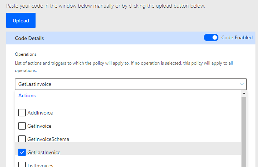
Task: Pick the GetInvoice option text
Action: (x=39, y=126)
